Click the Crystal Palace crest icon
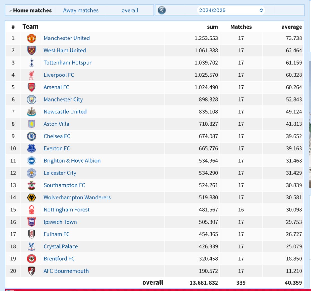 pyautogui.click(x=32, y=246)
